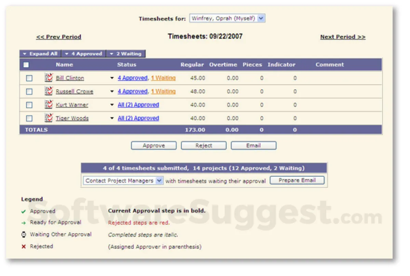Click Russell Crowe's 1 Waiting link
Viewport: 410px width, 276px height.
point(163,91)
